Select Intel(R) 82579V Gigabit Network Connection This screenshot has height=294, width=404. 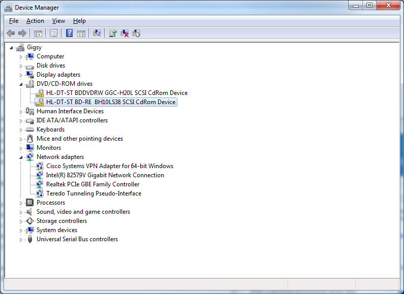click(105, 175)
